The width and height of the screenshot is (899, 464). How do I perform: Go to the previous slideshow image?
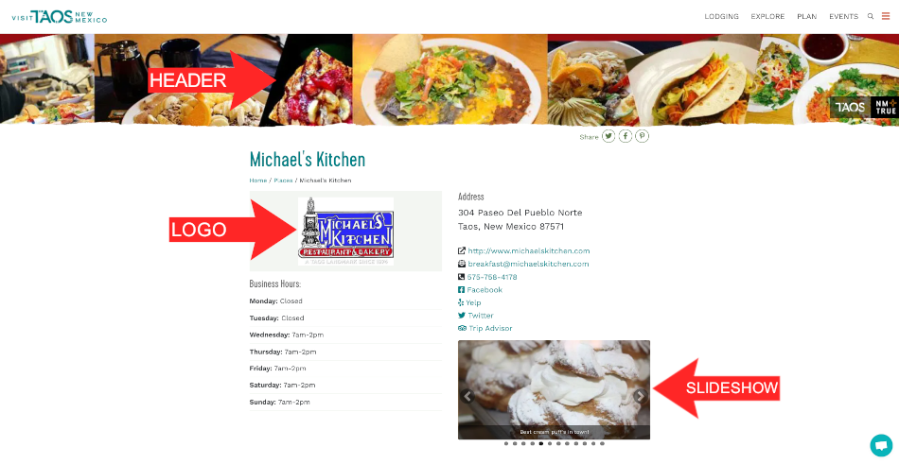467,396
